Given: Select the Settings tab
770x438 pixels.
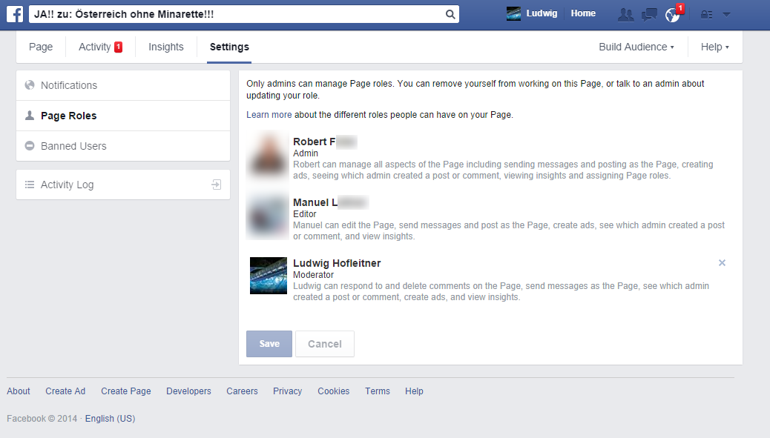Looking at the screenshot, I should point(229,47).
